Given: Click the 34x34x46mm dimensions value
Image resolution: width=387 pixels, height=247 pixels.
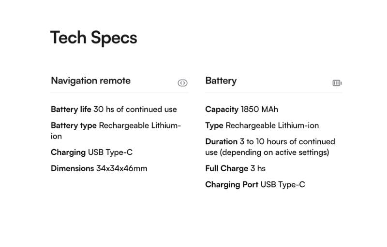Looking at the screenshot, I should click(x=121, y=168).
